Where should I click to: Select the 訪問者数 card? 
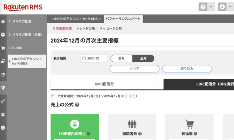point(132,127)
